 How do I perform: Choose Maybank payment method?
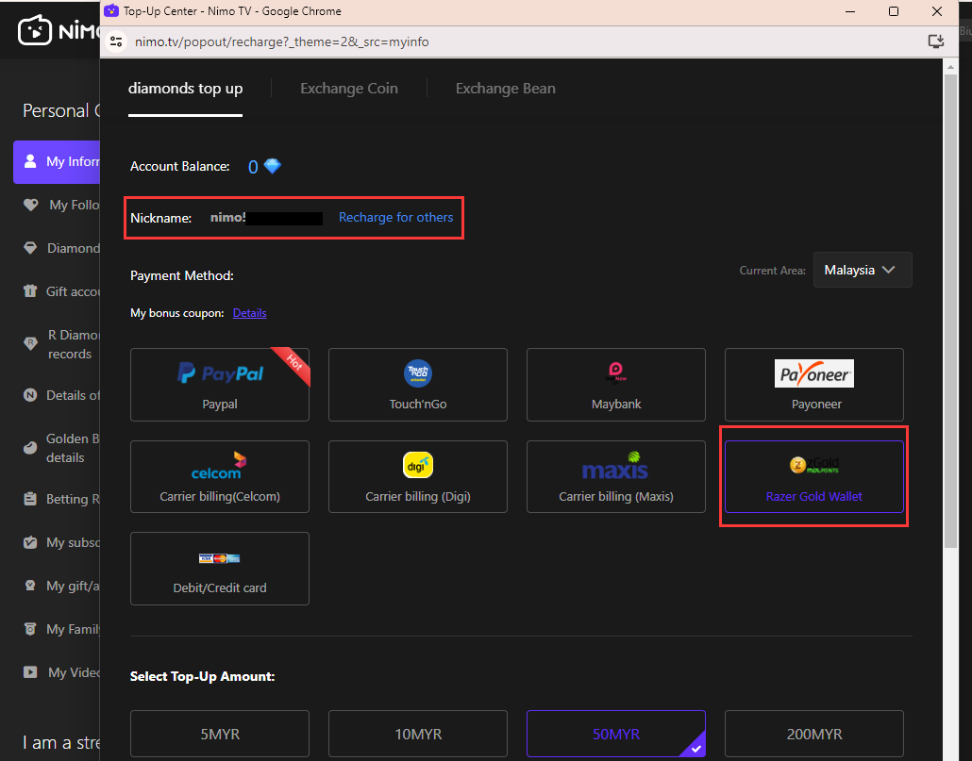(616, 385)
